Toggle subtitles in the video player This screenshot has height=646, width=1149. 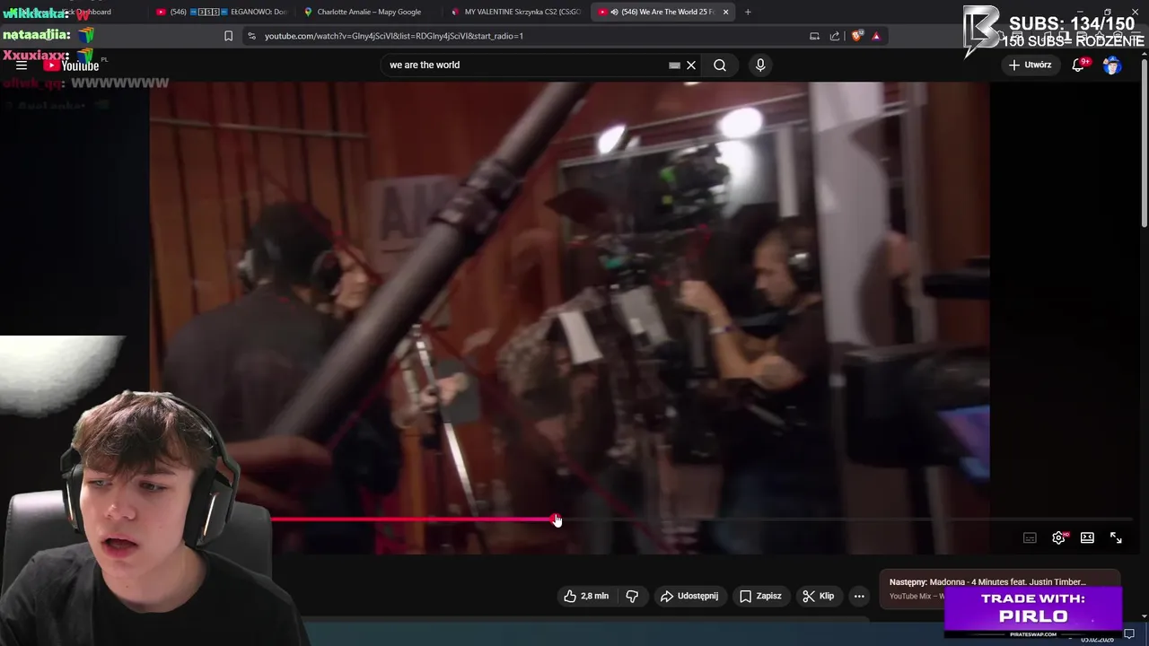coord(1030,538)
